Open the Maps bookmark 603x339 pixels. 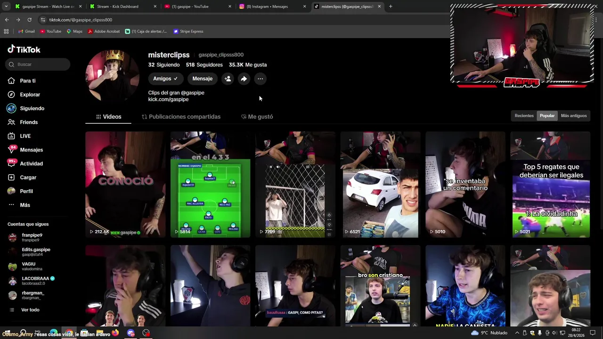tap(74, 32)
